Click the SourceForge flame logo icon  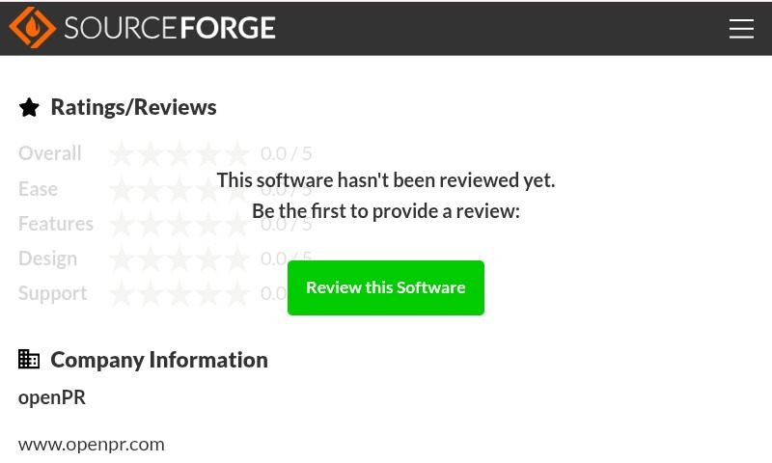pos(32,28)
